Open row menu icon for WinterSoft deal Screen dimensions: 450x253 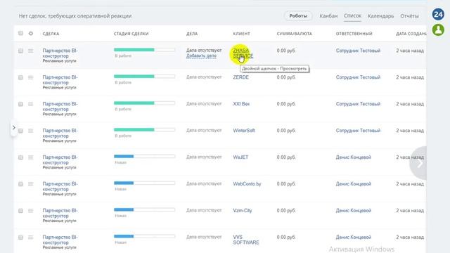coord(31,131)
